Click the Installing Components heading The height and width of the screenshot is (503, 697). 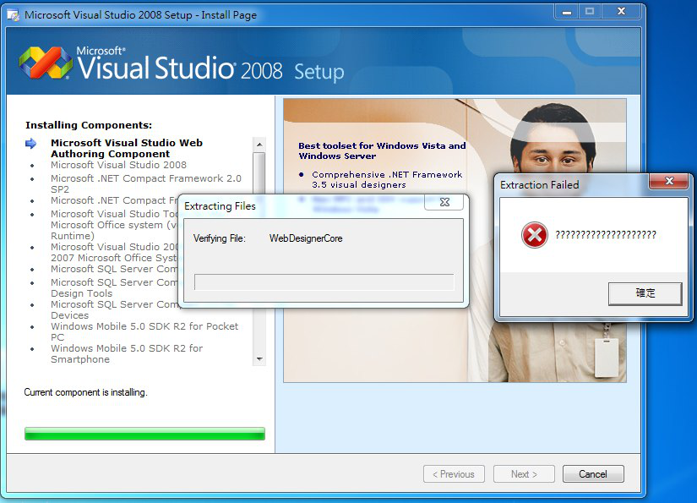(89, 125)
